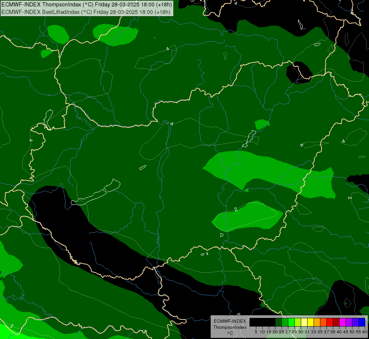Click the legend tick label 27

coord(288,332)
